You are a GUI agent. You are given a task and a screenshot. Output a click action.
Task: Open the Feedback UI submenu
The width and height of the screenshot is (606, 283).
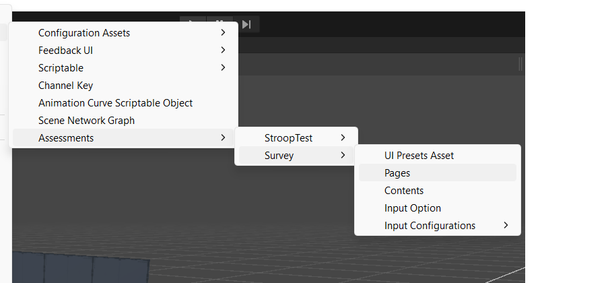click(123, 51)
